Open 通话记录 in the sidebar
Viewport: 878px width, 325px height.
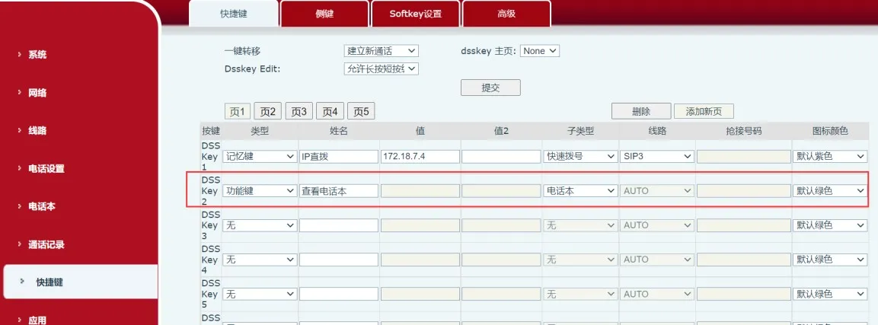[x=46, y=244]
